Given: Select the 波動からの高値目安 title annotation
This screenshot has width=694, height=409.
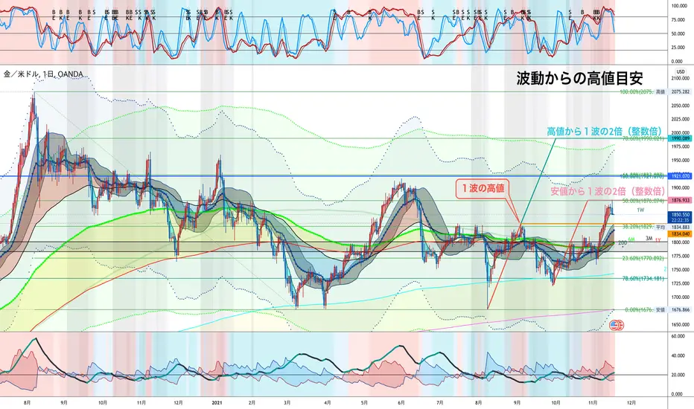Looking at the screenshot, I should 579,78.
